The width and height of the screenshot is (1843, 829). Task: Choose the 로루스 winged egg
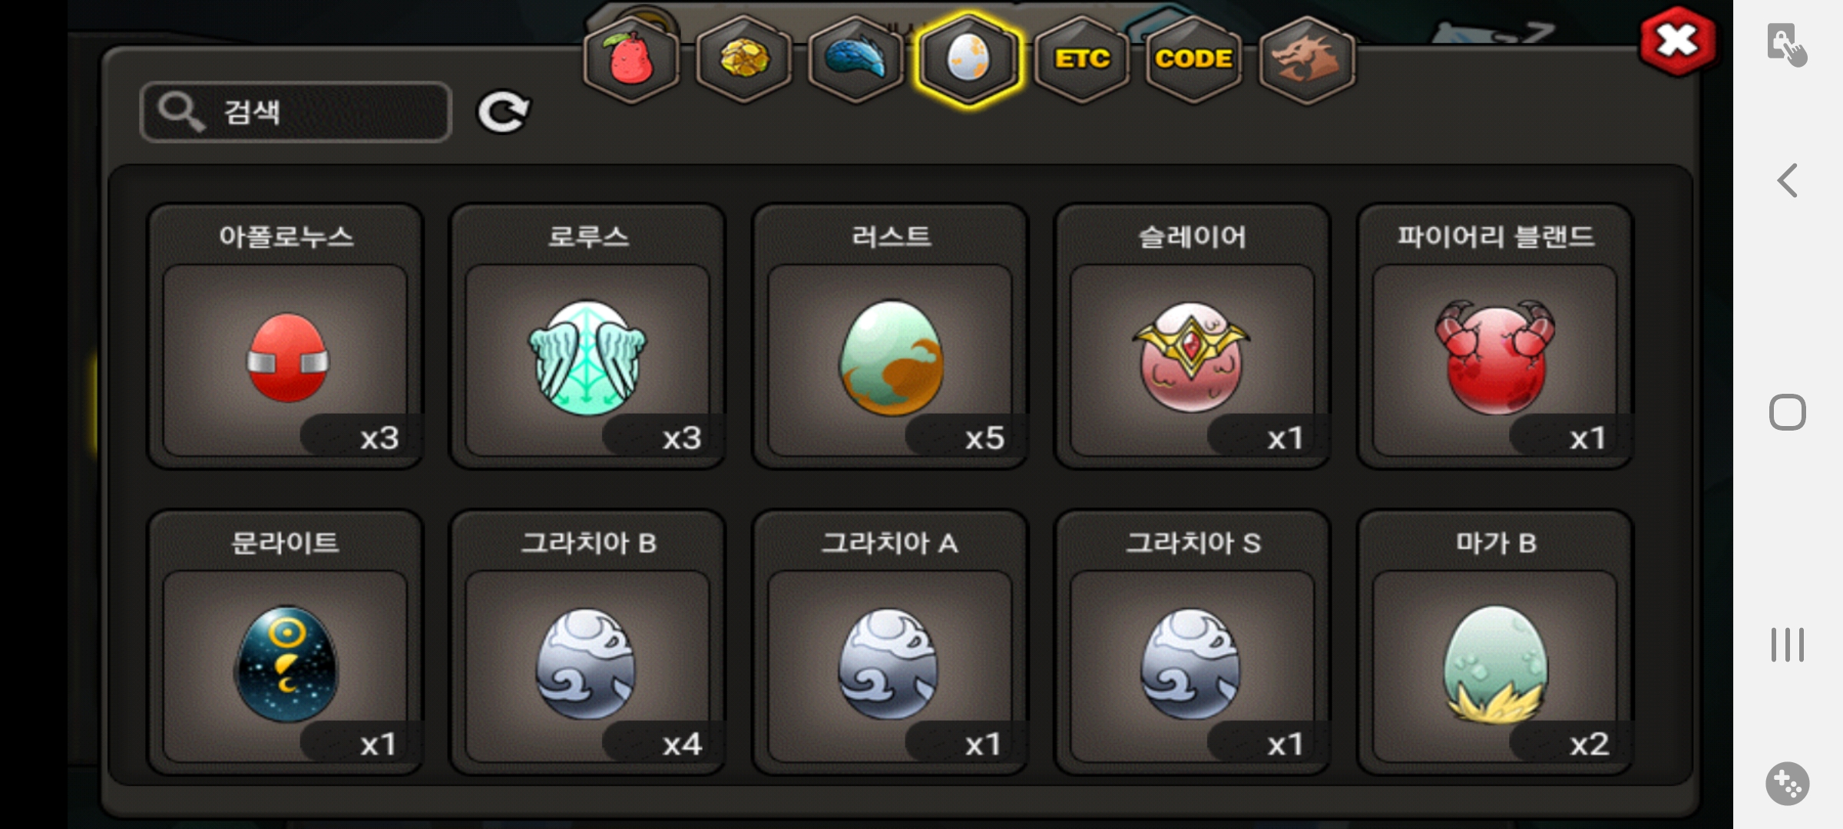pos(587,336)
